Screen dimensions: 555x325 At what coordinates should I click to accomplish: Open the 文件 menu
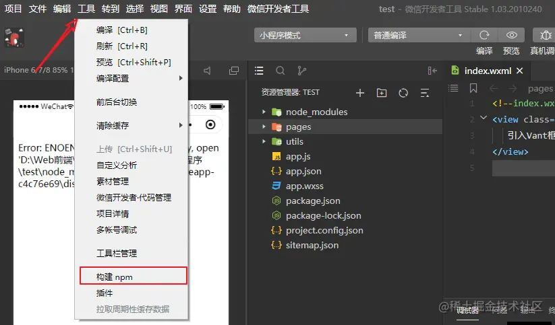click(x=38, y=9)
